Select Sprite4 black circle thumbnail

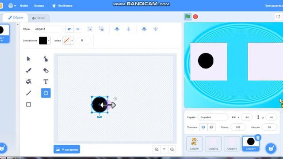(x=251, y=144)
